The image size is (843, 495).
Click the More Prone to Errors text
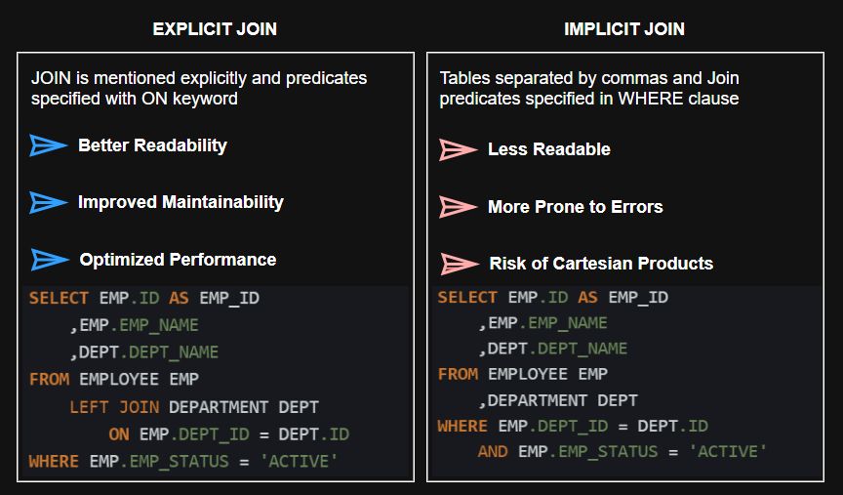(x=575, y=207)
